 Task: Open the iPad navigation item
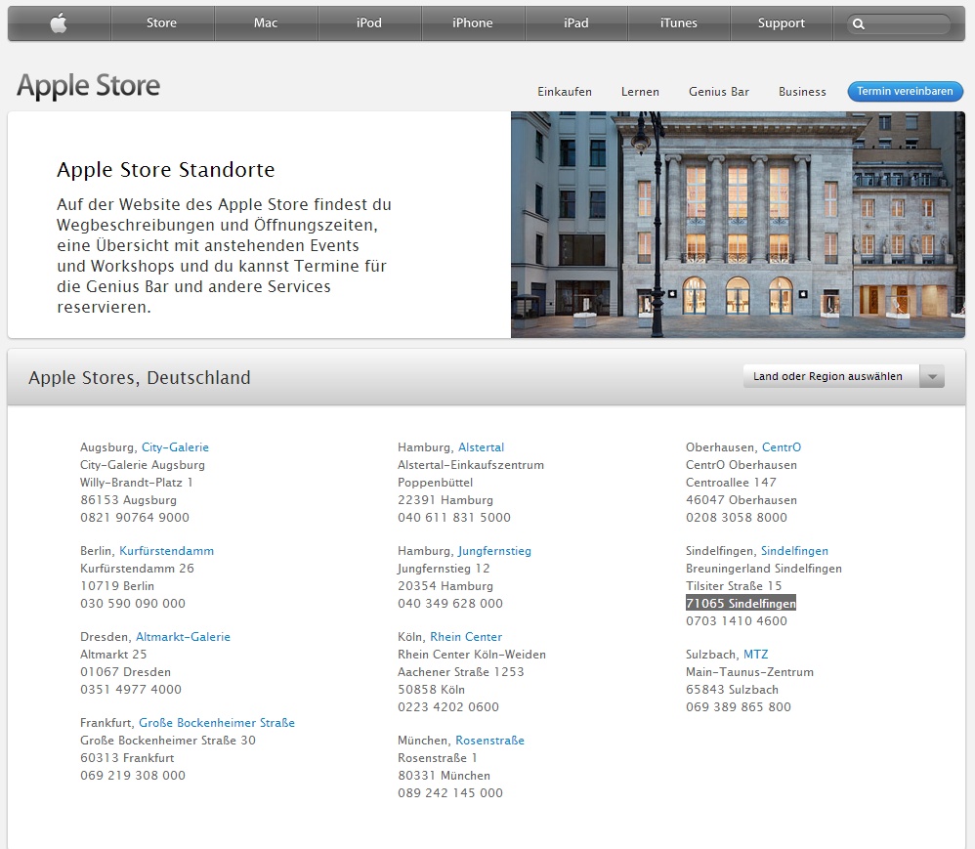575,23
